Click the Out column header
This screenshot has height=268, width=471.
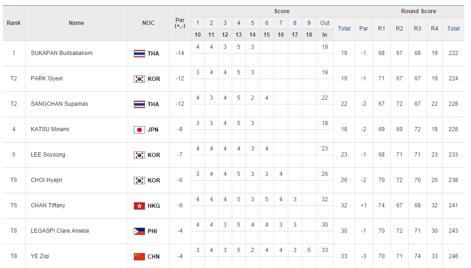(325, 23)
